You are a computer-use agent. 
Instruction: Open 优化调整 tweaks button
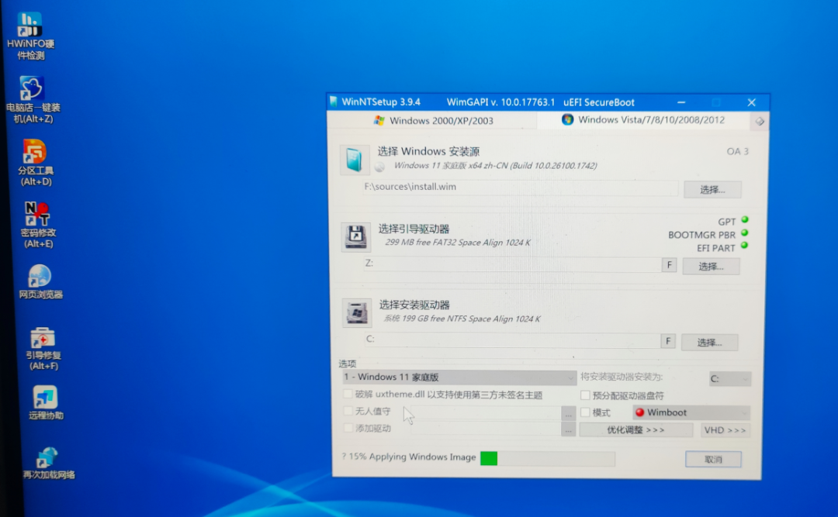[635, 430]
